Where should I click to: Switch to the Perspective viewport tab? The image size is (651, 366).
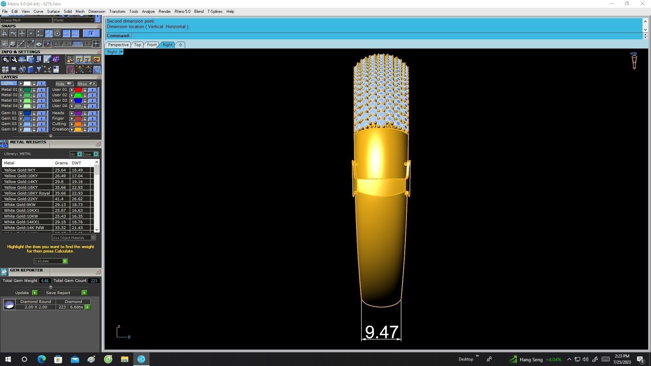click(118, 45)
